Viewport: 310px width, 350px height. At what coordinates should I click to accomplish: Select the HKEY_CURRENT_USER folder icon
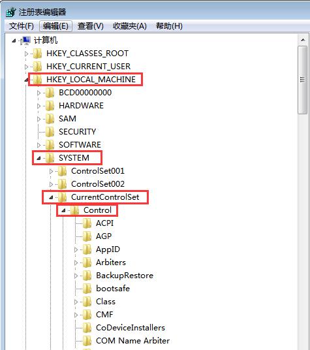[37, 67]
